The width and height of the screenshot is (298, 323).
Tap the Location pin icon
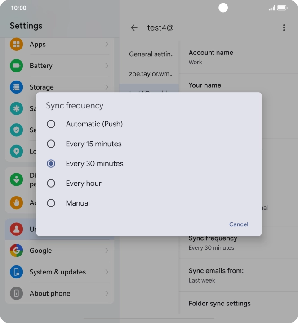[x=17, y=152]
